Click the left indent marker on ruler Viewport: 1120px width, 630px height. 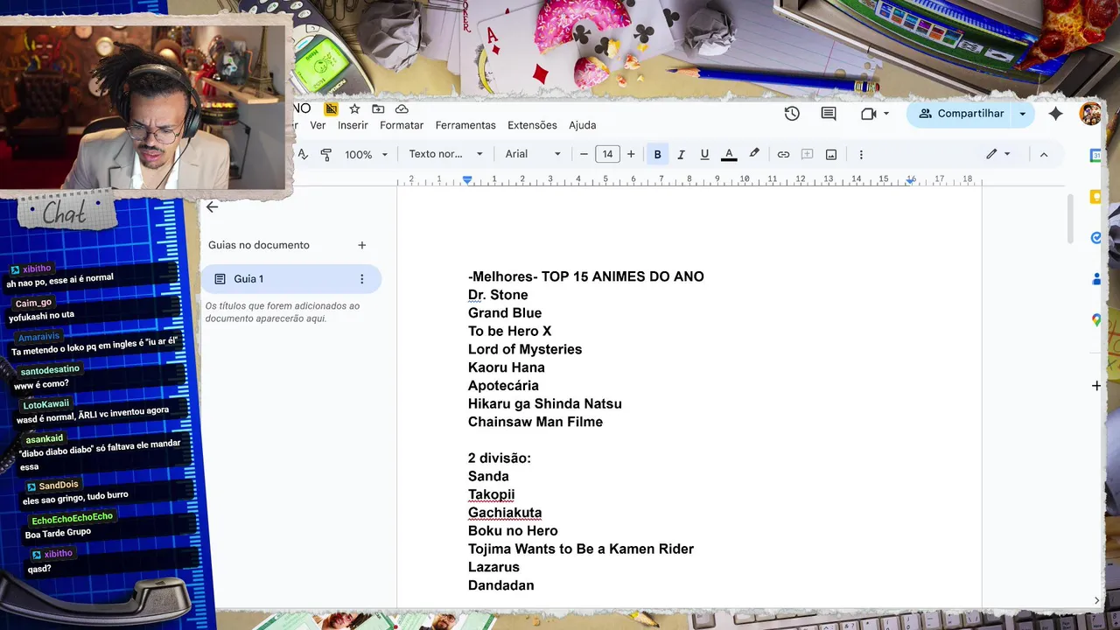(x=467, y=179)
